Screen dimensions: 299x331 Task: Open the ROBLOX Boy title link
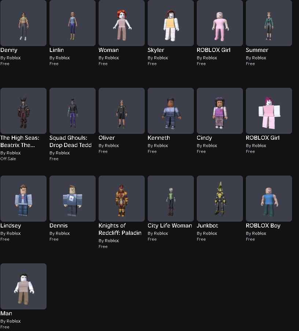[263, 226]
